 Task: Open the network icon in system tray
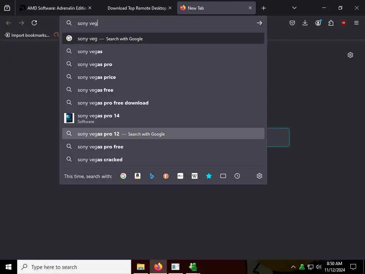(310, 267)
